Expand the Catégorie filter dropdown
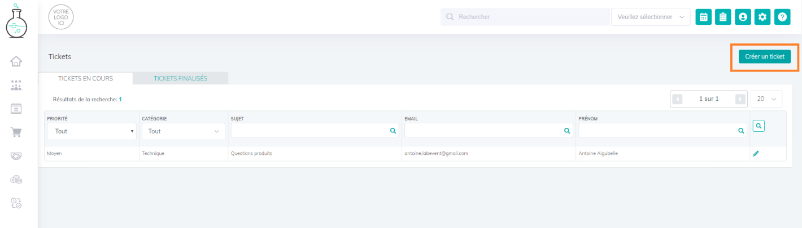Viewport: 802px width, 228px height. pyautogui.click(x=183, y=131)
